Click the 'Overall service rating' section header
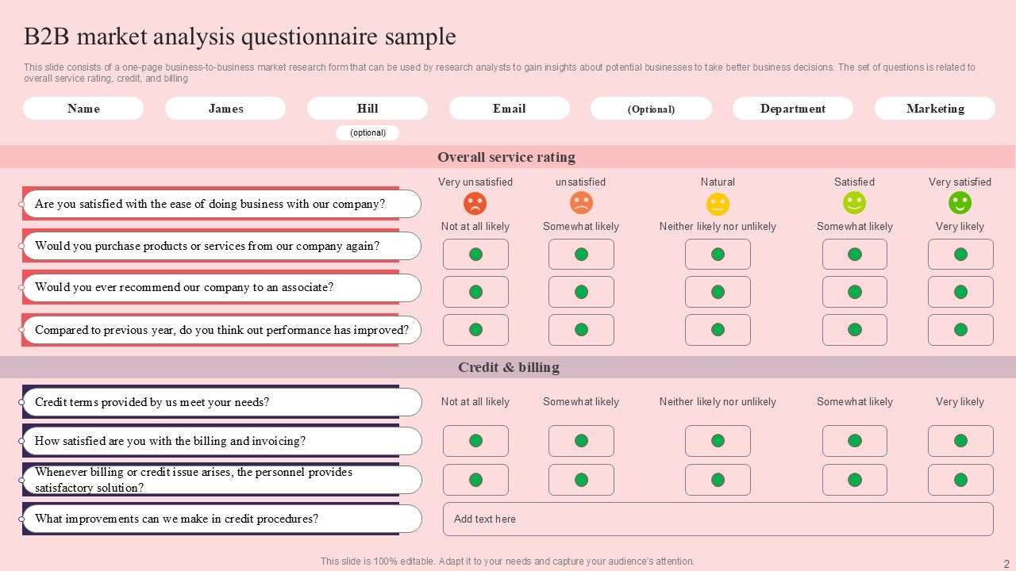1016x571 pixels. tap(506, 157)
